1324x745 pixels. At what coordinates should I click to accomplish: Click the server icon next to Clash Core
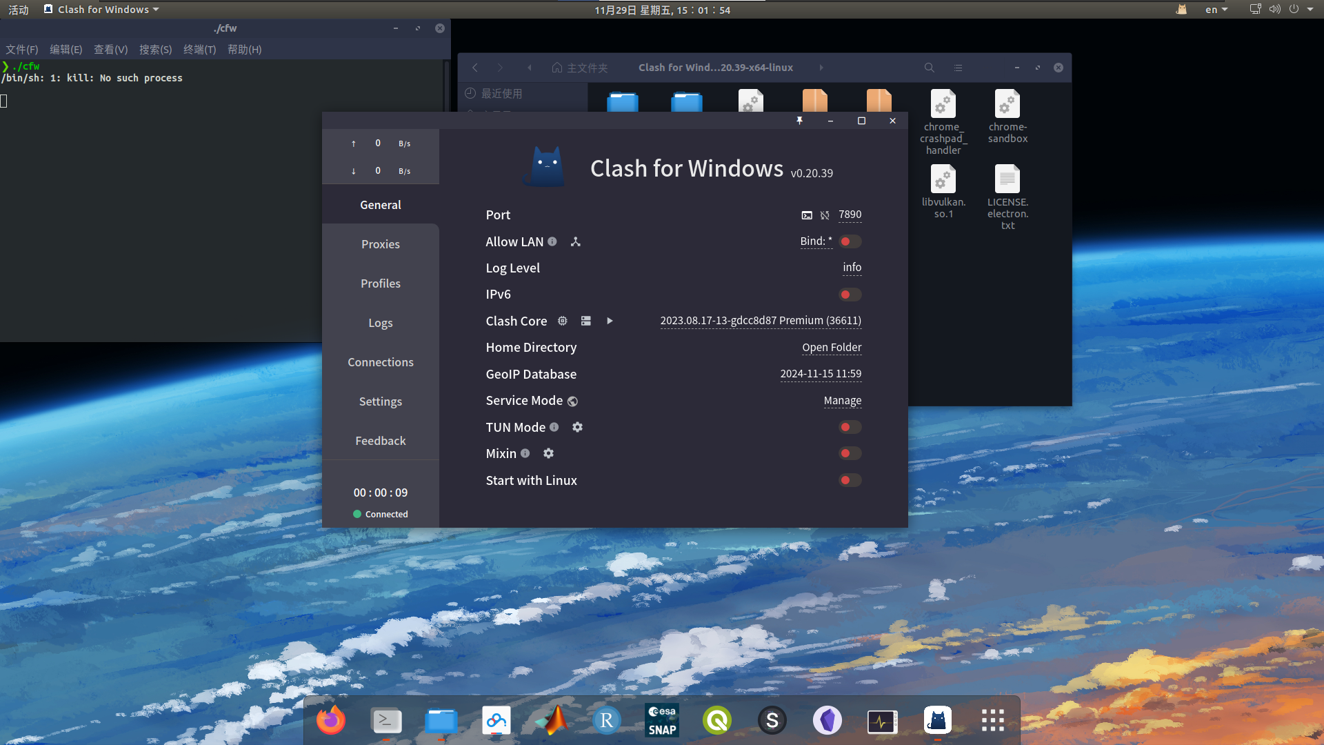pos(586,321)
